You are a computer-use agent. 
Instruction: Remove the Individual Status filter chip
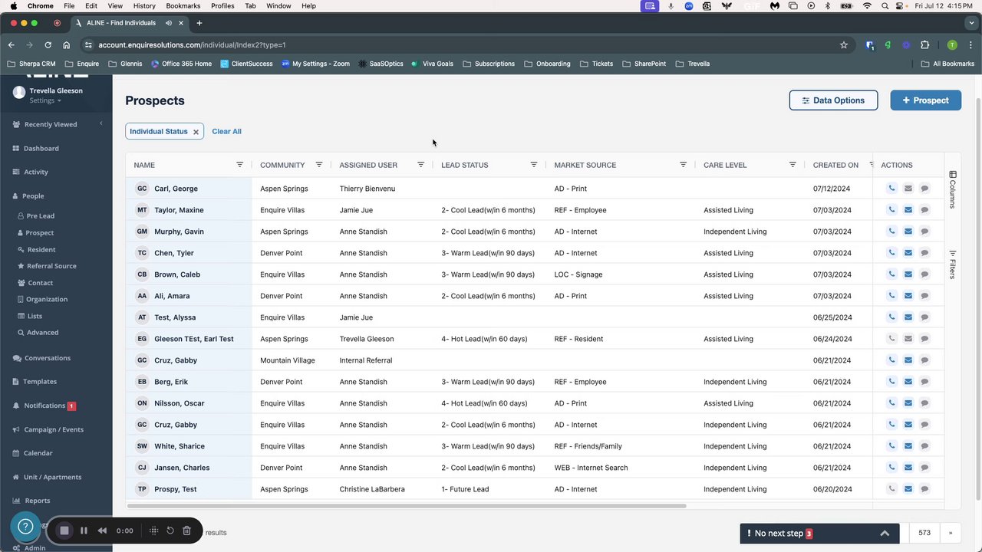196,132
